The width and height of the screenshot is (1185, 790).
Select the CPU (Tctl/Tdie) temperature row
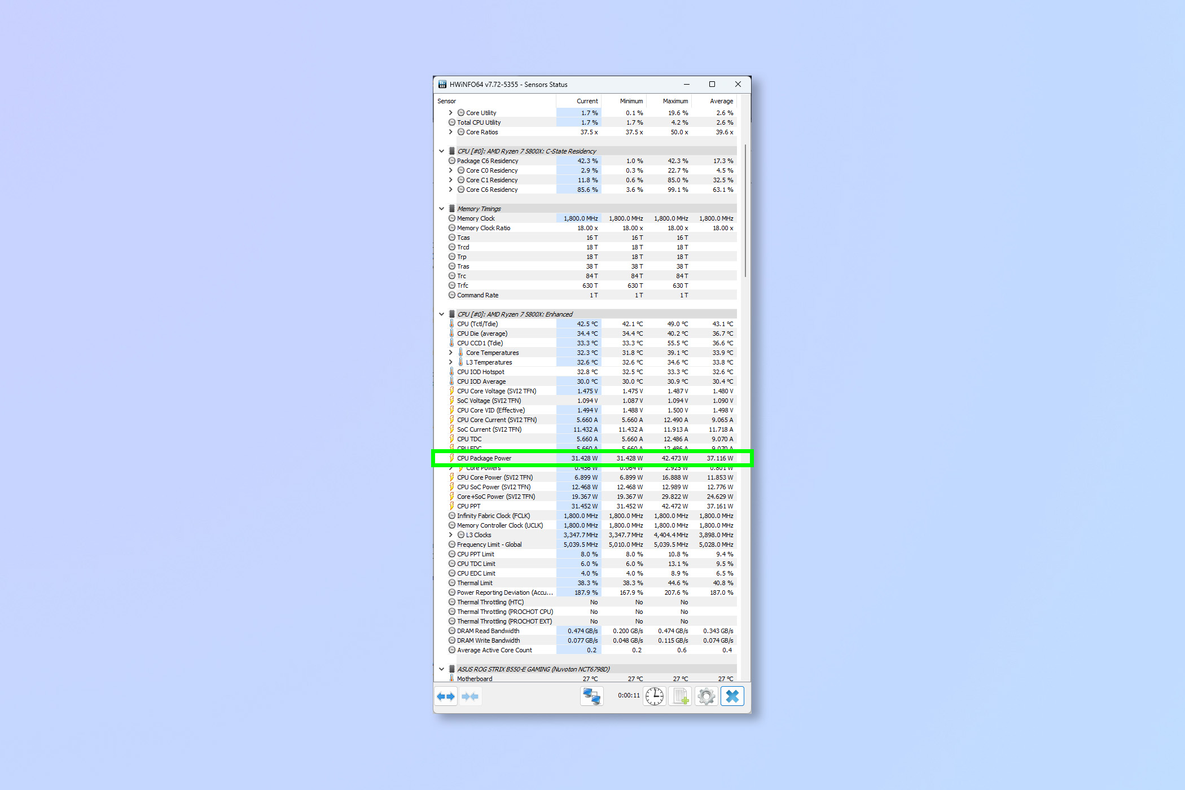(477, 324)
